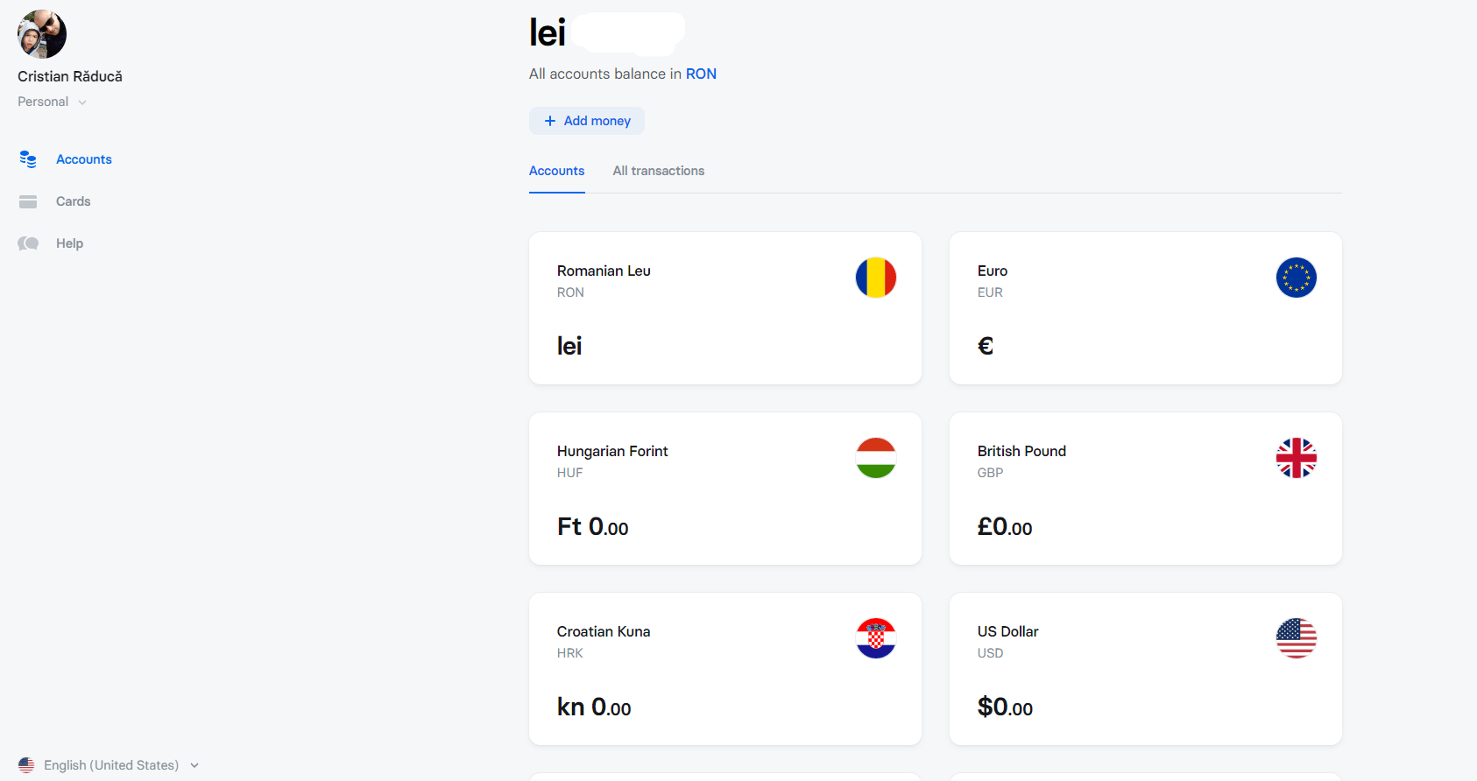The height and width of the screenshot is (781, 1477).
Task: Click the Add money button
Action: click(587, 121)
